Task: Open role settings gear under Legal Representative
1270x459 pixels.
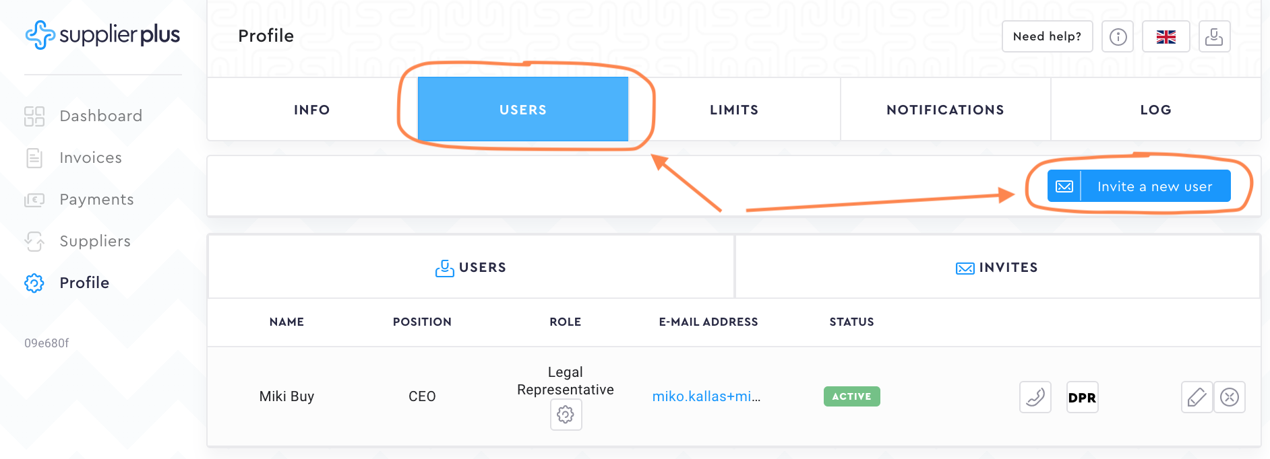Action: coord(566,415)
